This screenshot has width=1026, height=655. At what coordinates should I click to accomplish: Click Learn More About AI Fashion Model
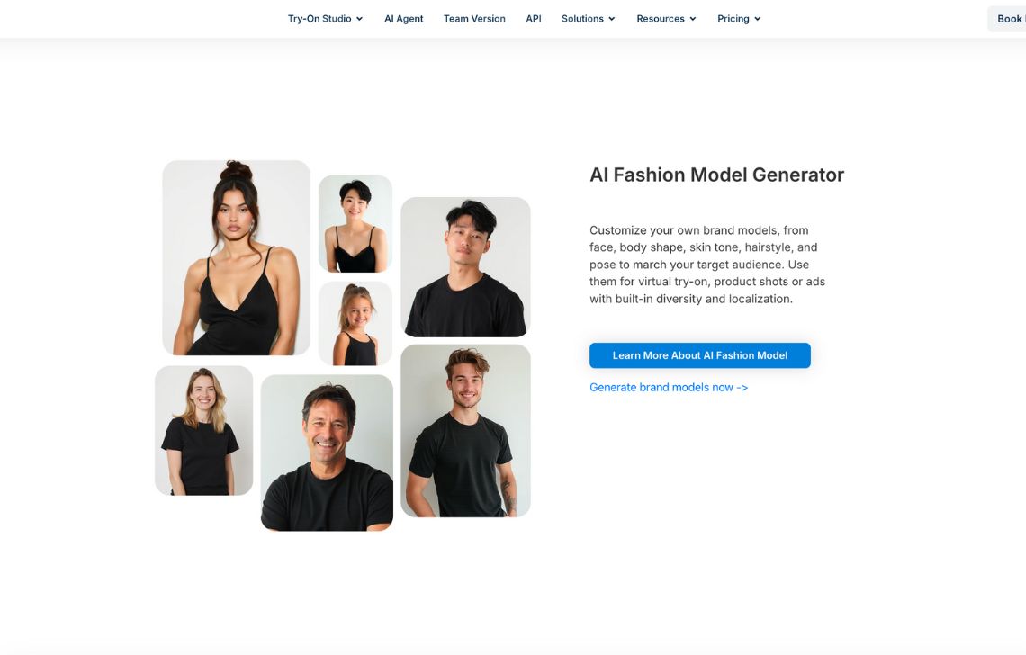700,355
